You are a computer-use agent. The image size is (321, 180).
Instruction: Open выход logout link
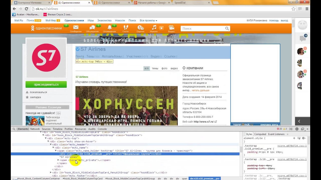click(x=284, y=20)
